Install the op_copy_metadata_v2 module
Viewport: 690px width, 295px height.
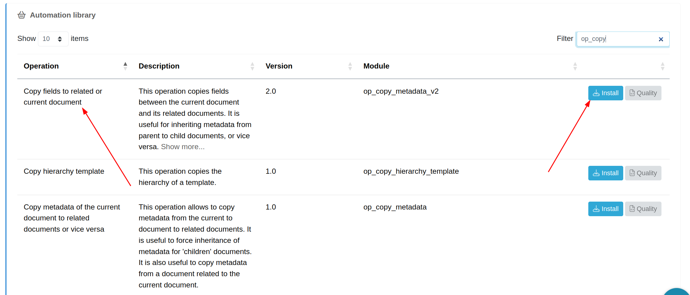[x=605, y=93]
